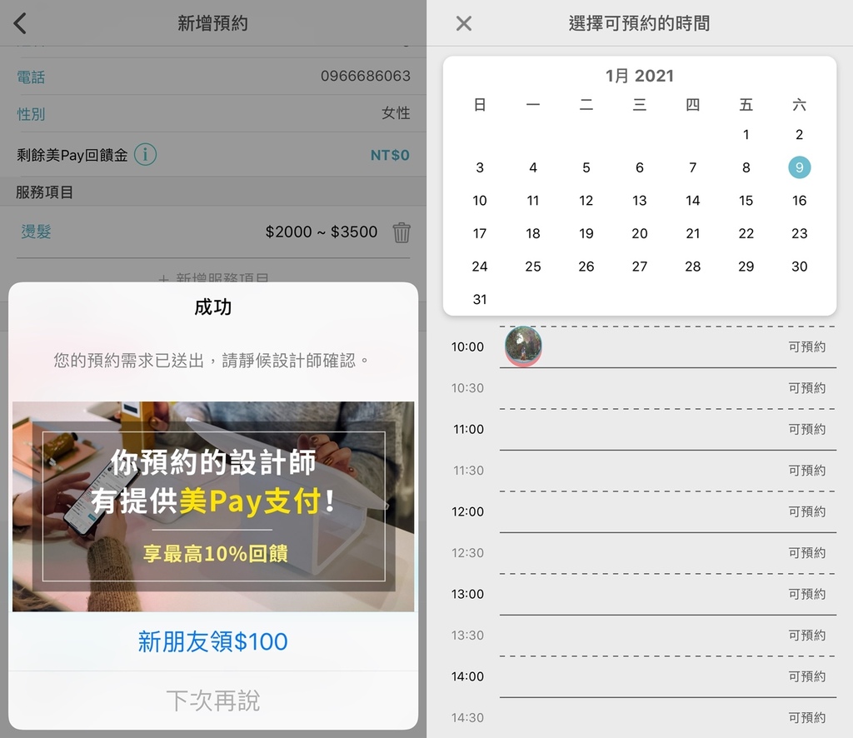
Task: Select date 30 in the calendar
Action: (x=799, y=267)
